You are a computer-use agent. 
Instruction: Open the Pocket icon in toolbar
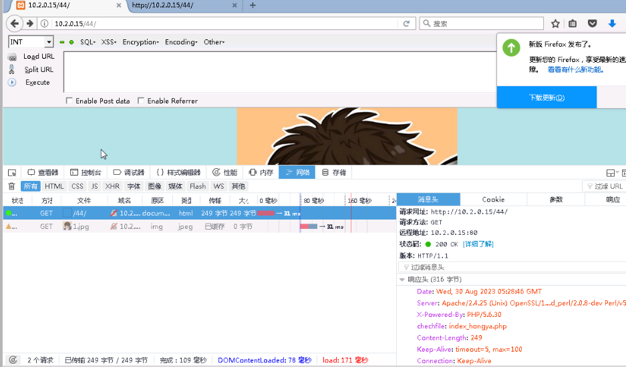point(592,23)
